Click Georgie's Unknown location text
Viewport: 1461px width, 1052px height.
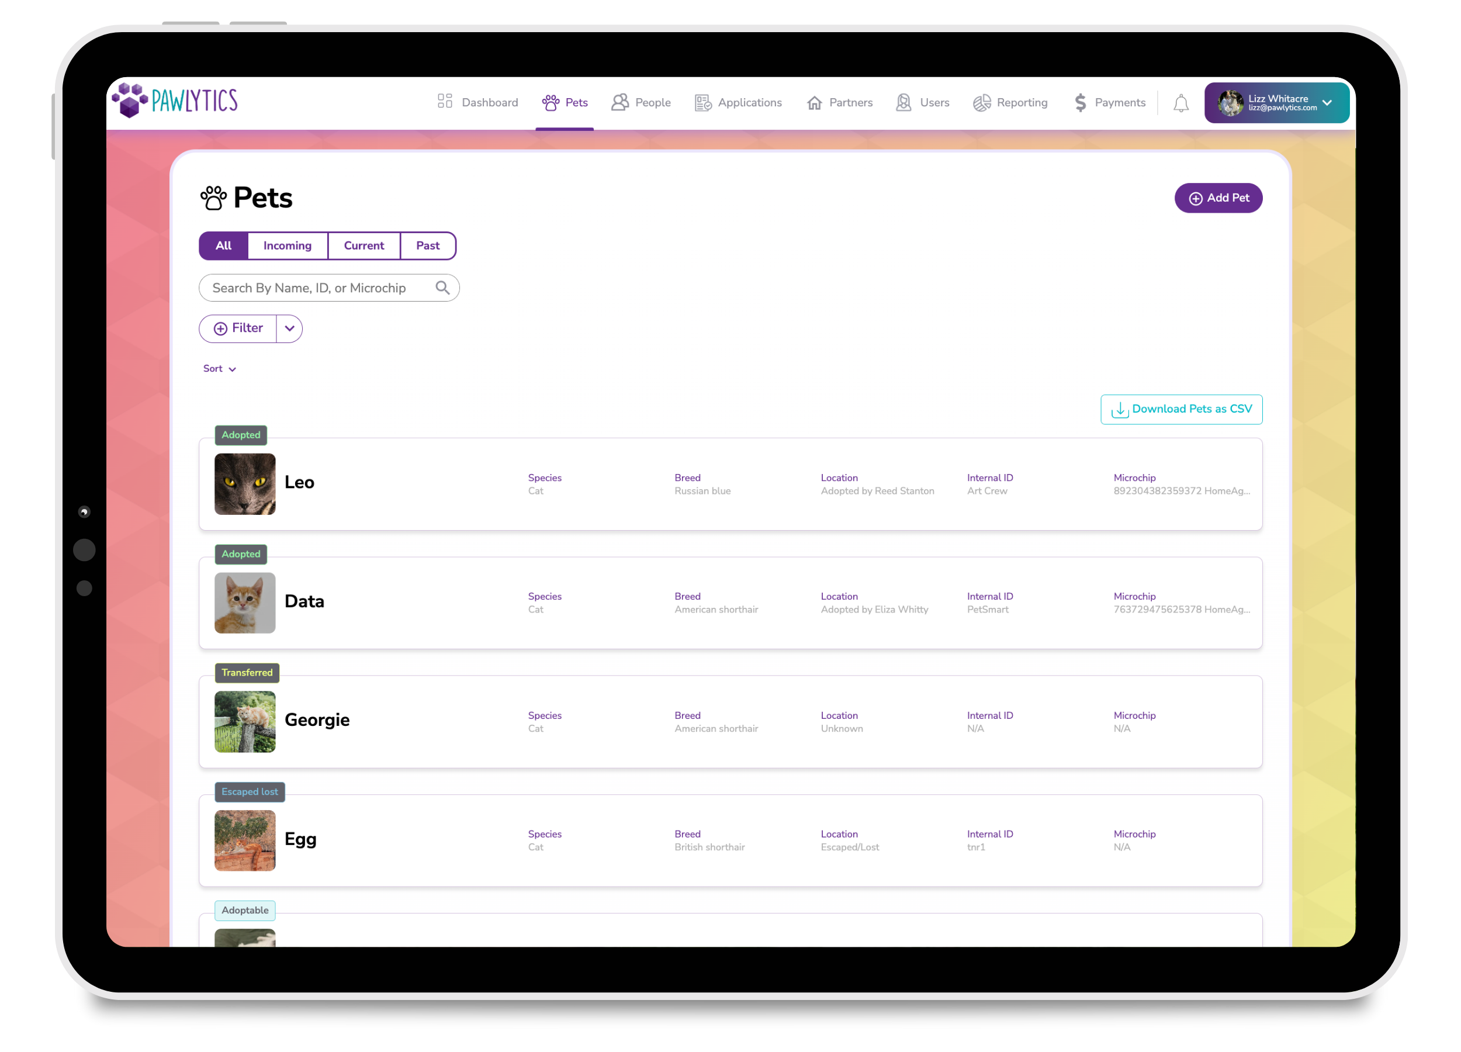pyautogui.click(x=842, y=729)
